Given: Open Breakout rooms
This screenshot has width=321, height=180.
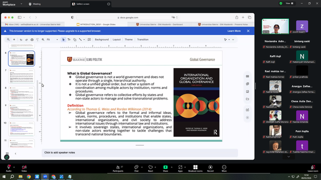Looking at the screenshot, I should click(195, 168).
